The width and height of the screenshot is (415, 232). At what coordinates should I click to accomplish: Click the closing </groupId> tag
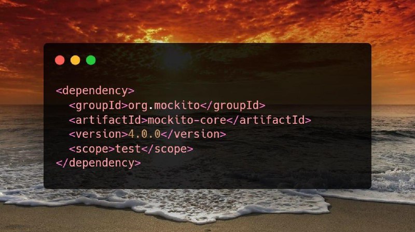click(x=233, y=106)
